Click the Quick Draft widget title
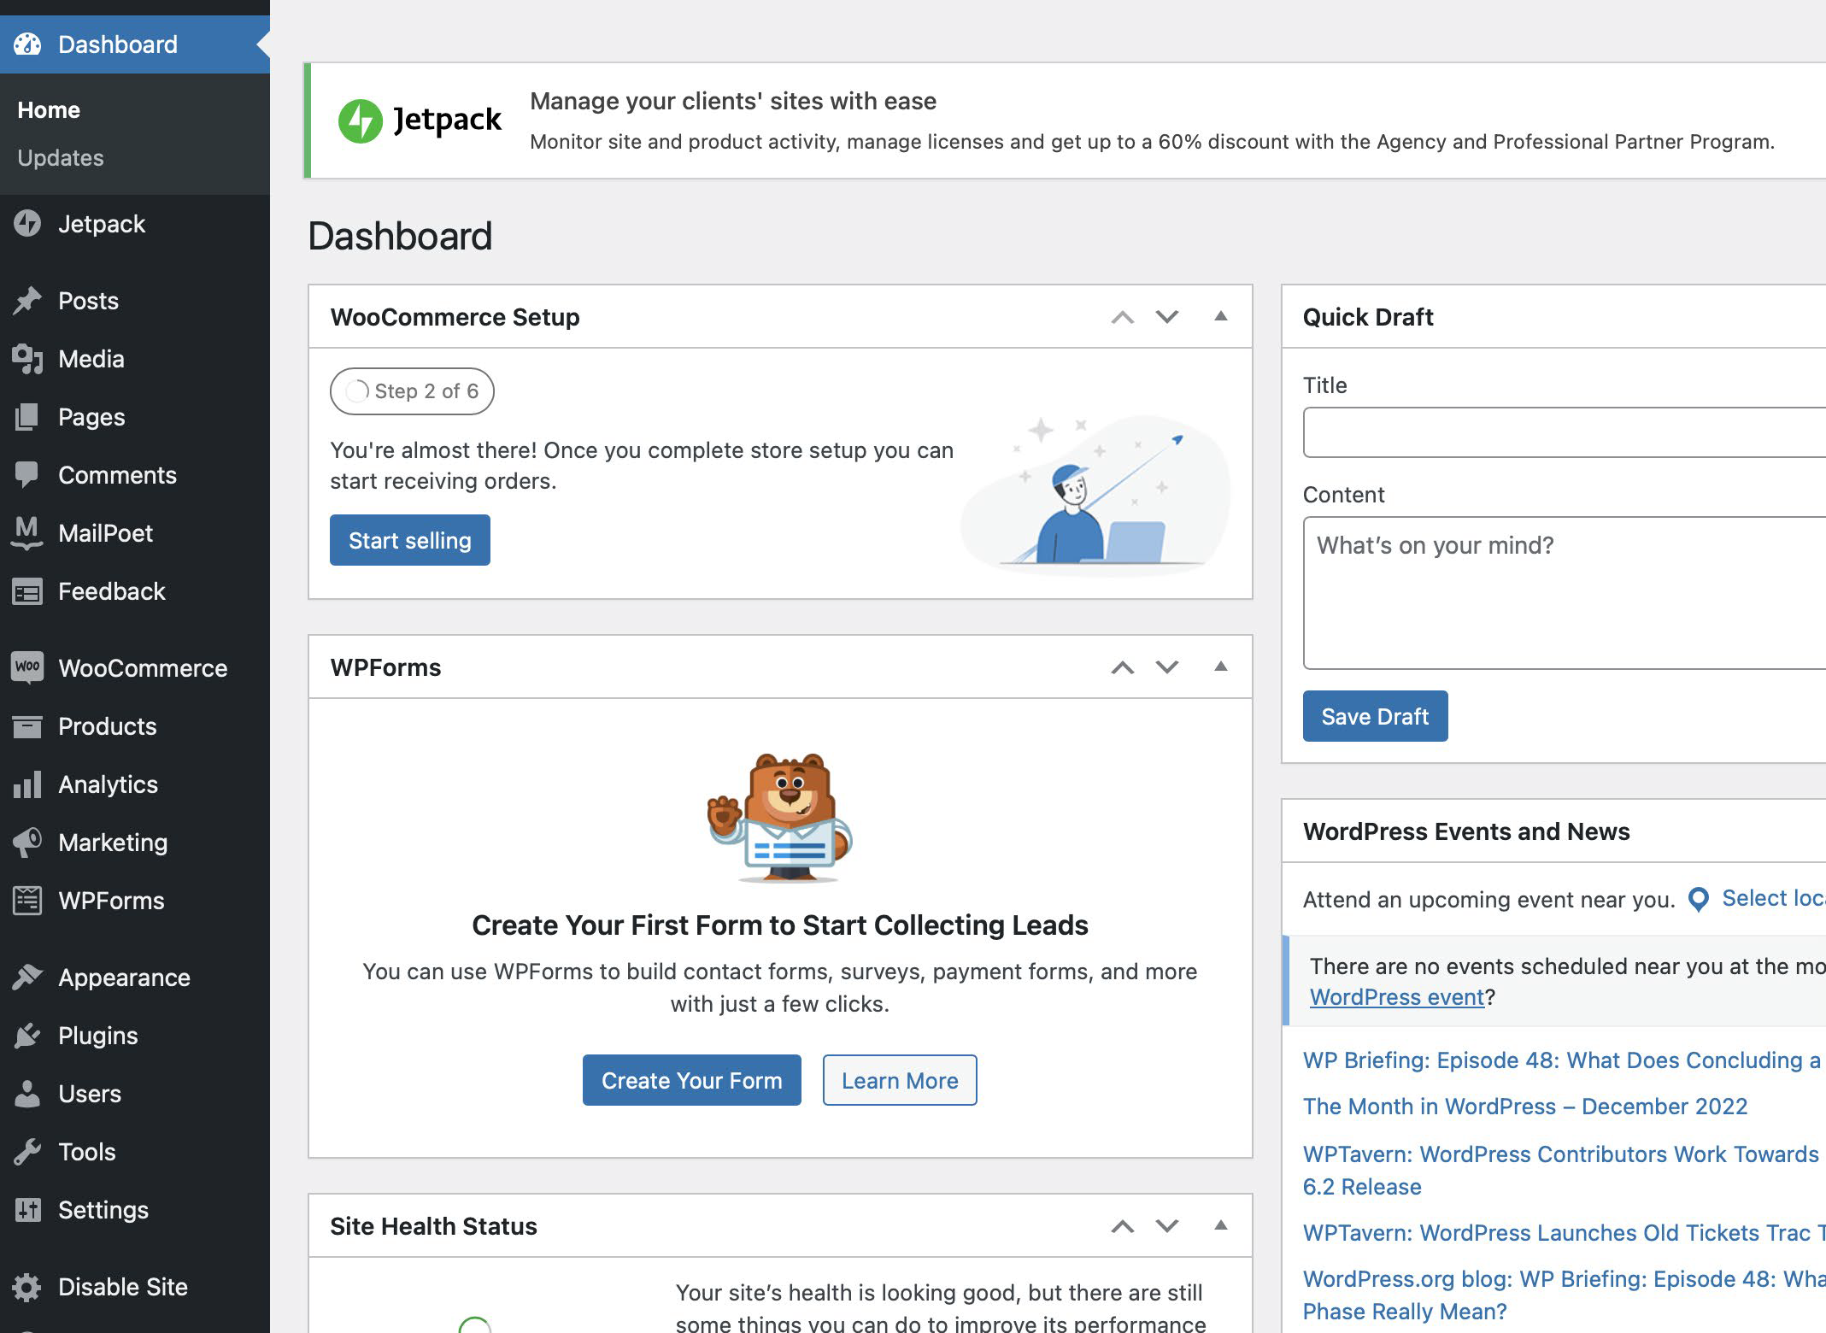This screenshot has height=1333, width=1826. tap(1368, 317)
